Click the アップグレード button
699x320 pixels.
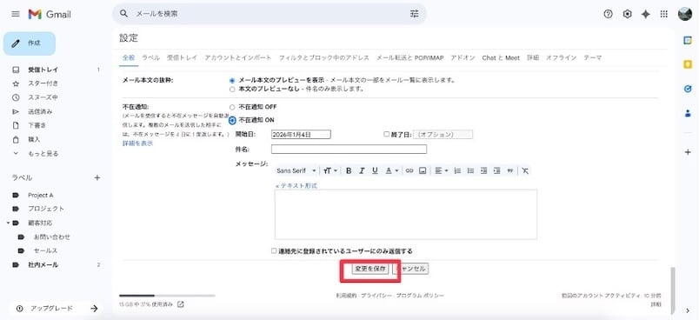coord(57,309)
